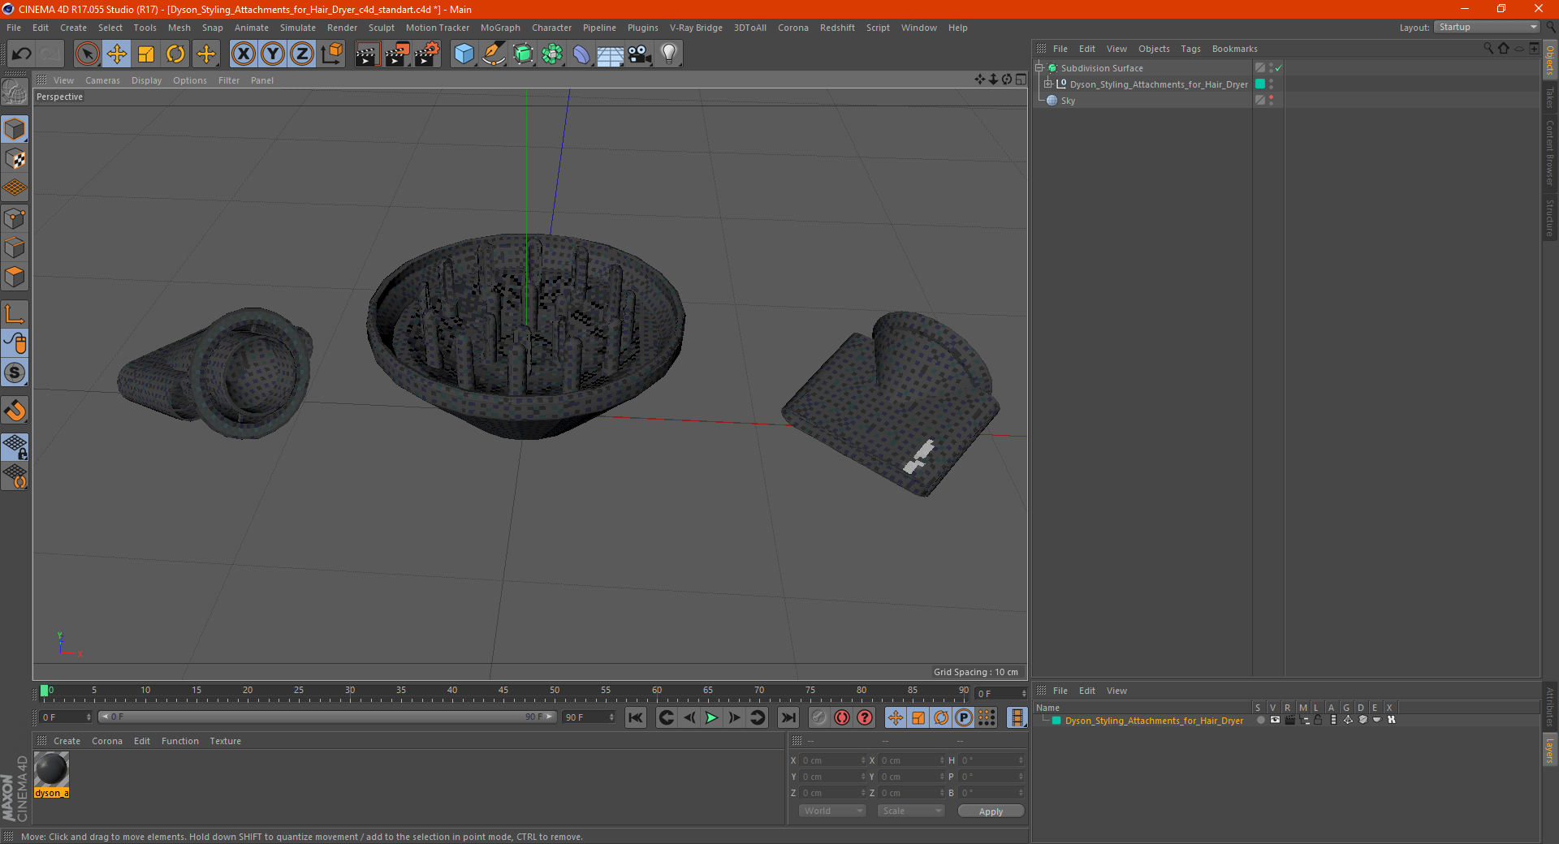This screenshot has width=1559, height=844.
Task: Open the MoGraph menu
Action: point(500,28)
